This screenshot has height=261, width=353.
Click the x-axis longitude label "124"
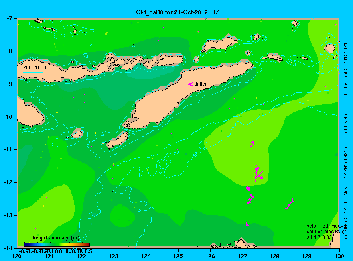coord(146,256)
